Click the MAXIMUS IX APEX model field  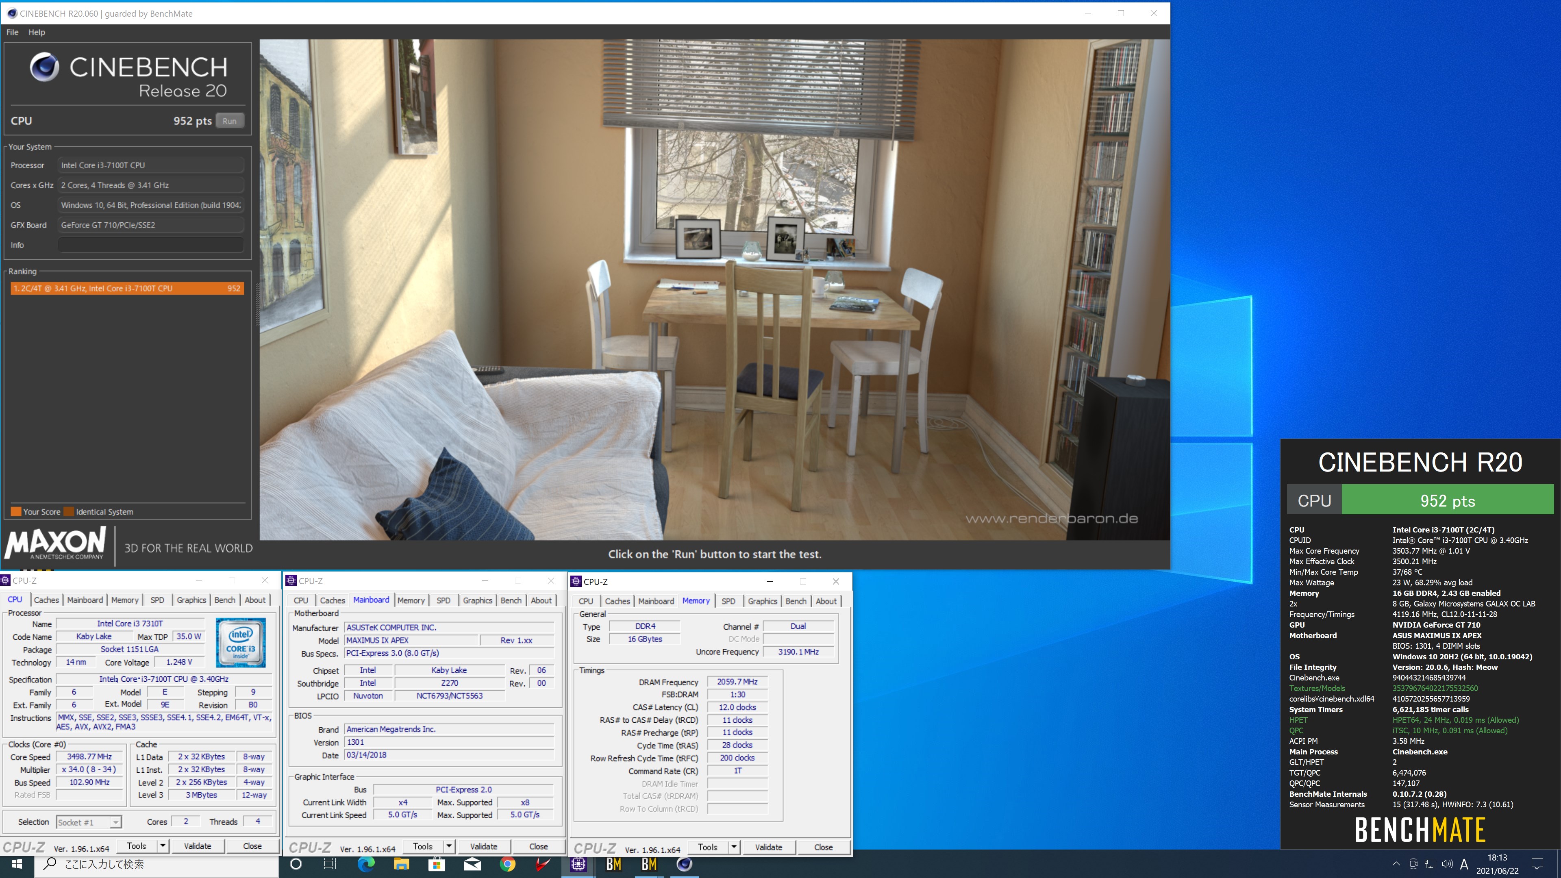(411, 641)
